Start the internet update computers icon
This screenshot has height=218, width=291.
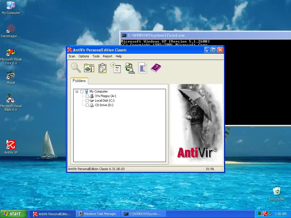130,68
